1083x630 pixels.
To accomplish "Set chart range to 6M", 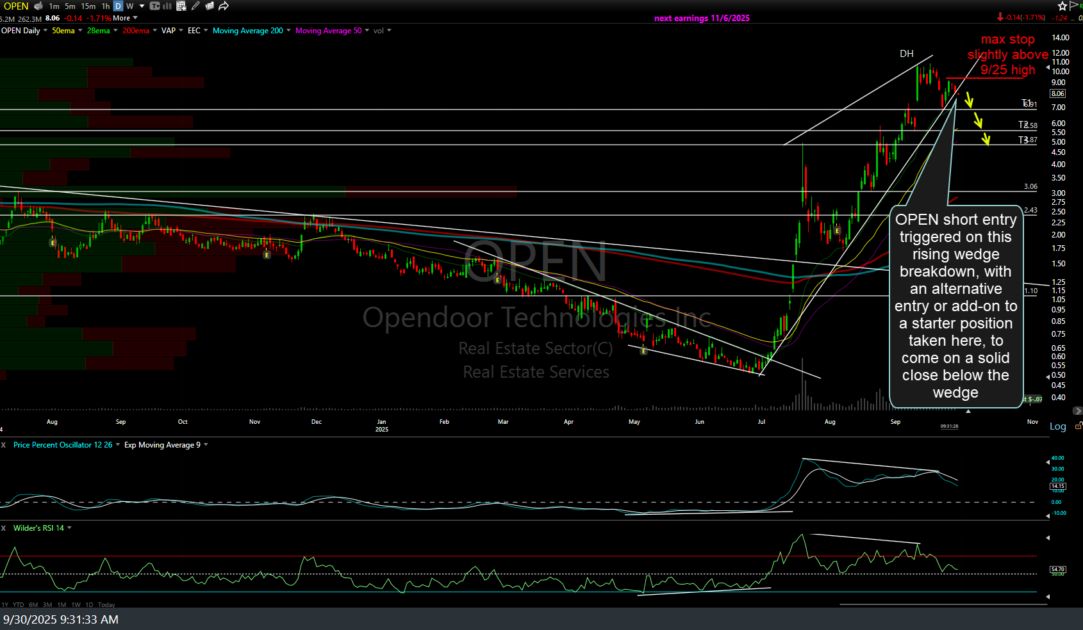I will (33, 604).
